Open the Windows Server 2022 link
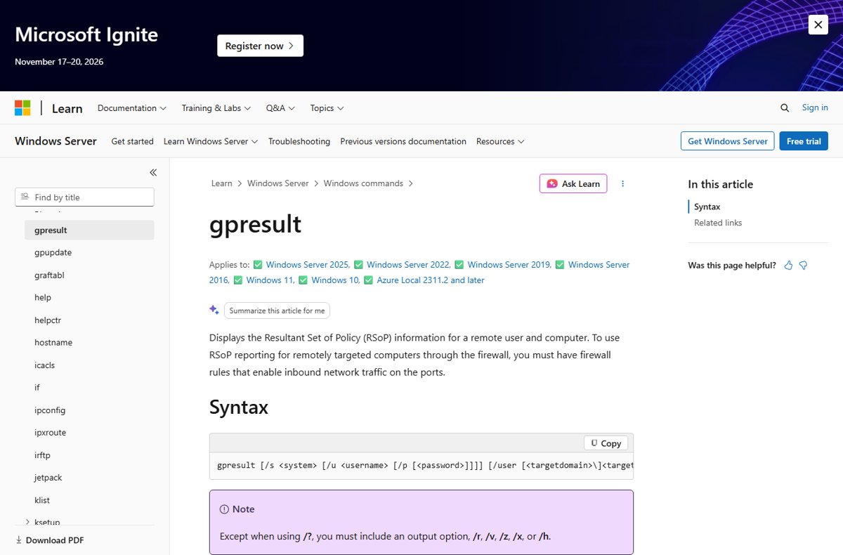 coord(408,265)
